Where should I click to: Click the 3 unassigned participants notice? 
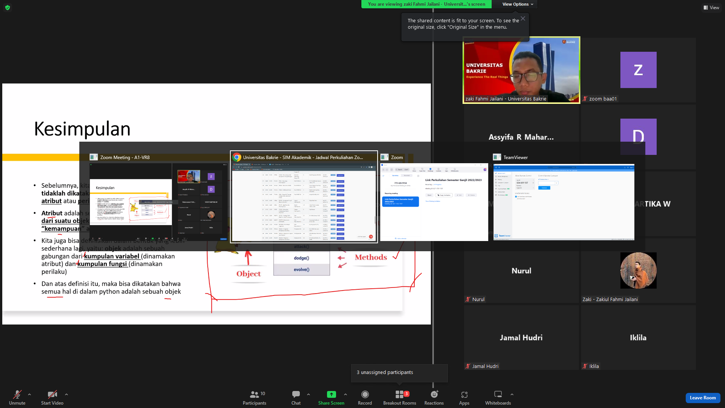tap(399, 373)
